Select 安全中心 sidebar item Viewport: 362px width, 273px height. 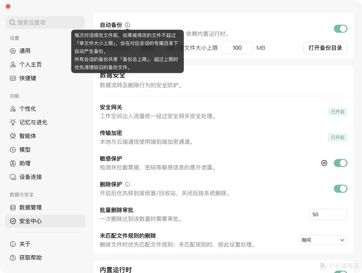point(45,221)
